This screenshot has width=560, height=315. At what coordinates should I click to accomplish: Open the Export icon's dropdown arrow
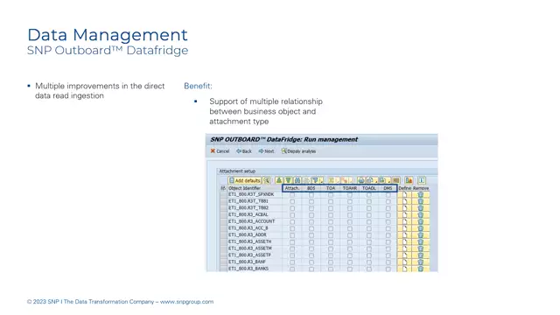(388, 181)
